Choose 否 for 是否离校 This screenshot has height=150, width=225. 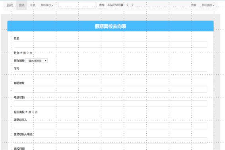[33, 112]
